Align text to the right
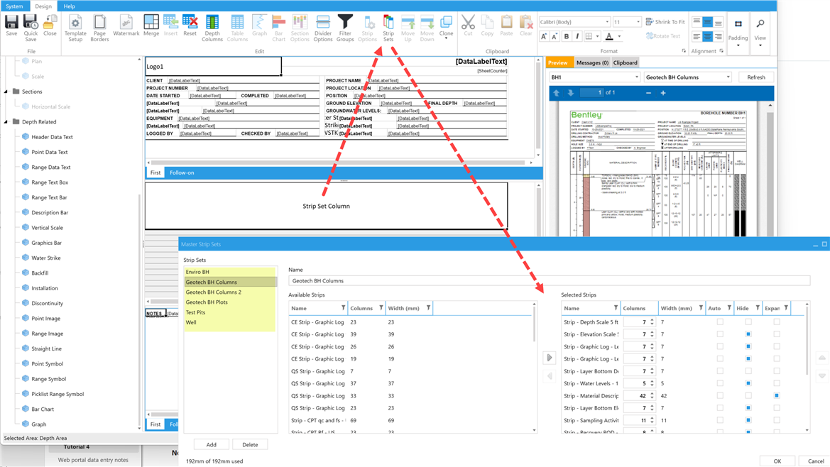This screenshot has height=467, width=830. click(719, 36)
